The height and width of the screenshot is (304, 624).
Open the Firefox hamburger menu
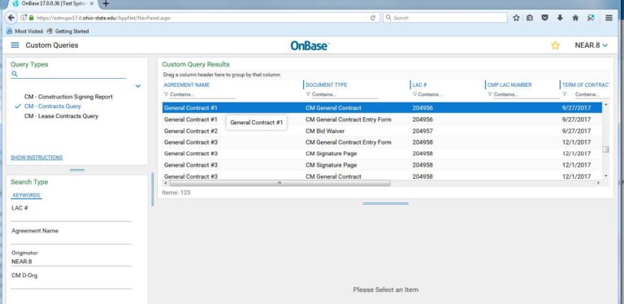[x=609, y=18]
